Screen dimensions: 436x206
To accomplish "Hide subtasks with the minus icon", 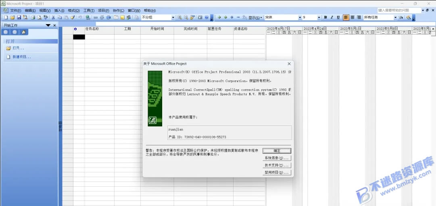I will tap(238, 17).
